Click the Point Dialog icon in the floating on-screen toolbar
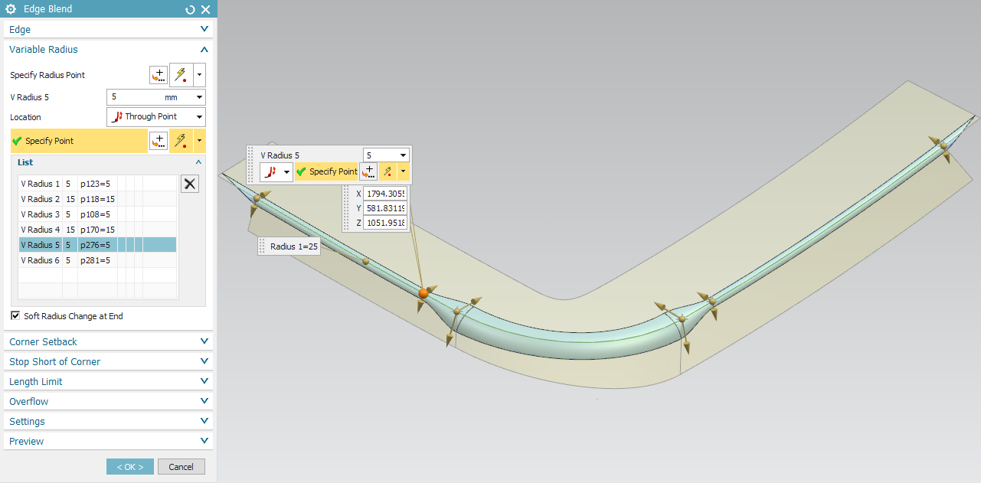This screenshot has height=483, width=981. point(368,171)
